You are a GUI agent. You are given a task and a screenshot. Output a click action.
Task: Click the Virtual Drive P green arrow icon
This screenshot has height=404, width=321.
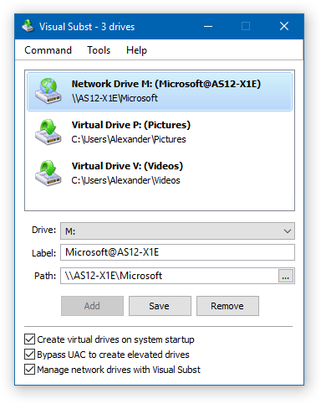(x=48, y=132)
